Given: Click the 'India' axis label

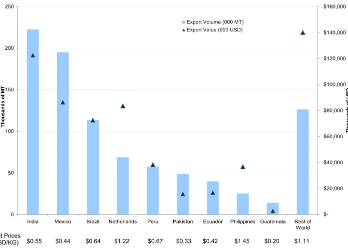Looking at the screenshot, I should 33,222.
